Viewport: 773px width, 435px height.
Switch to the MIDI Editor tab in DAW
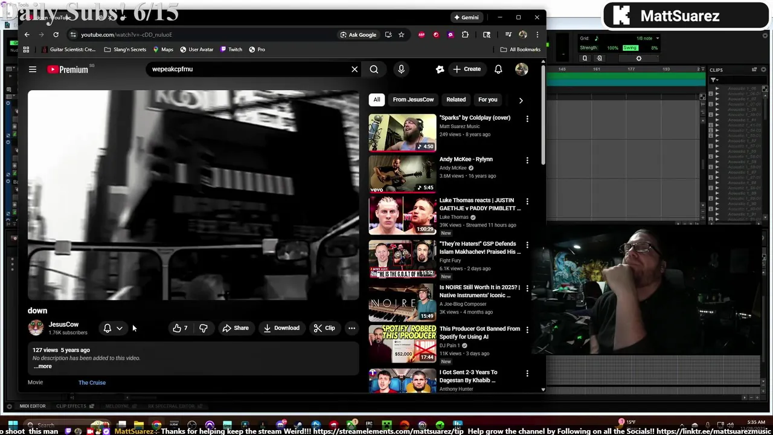point(32,406)
